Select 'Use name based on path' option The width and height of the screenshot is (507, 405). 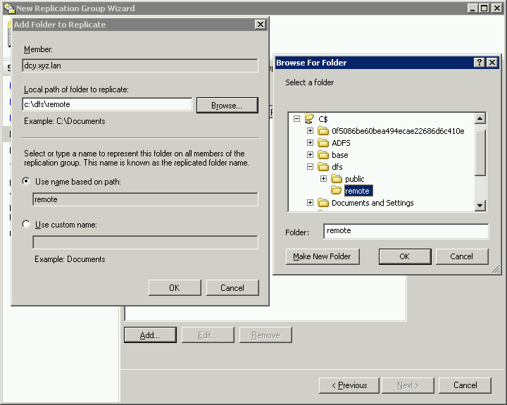[x=27, y=182]
